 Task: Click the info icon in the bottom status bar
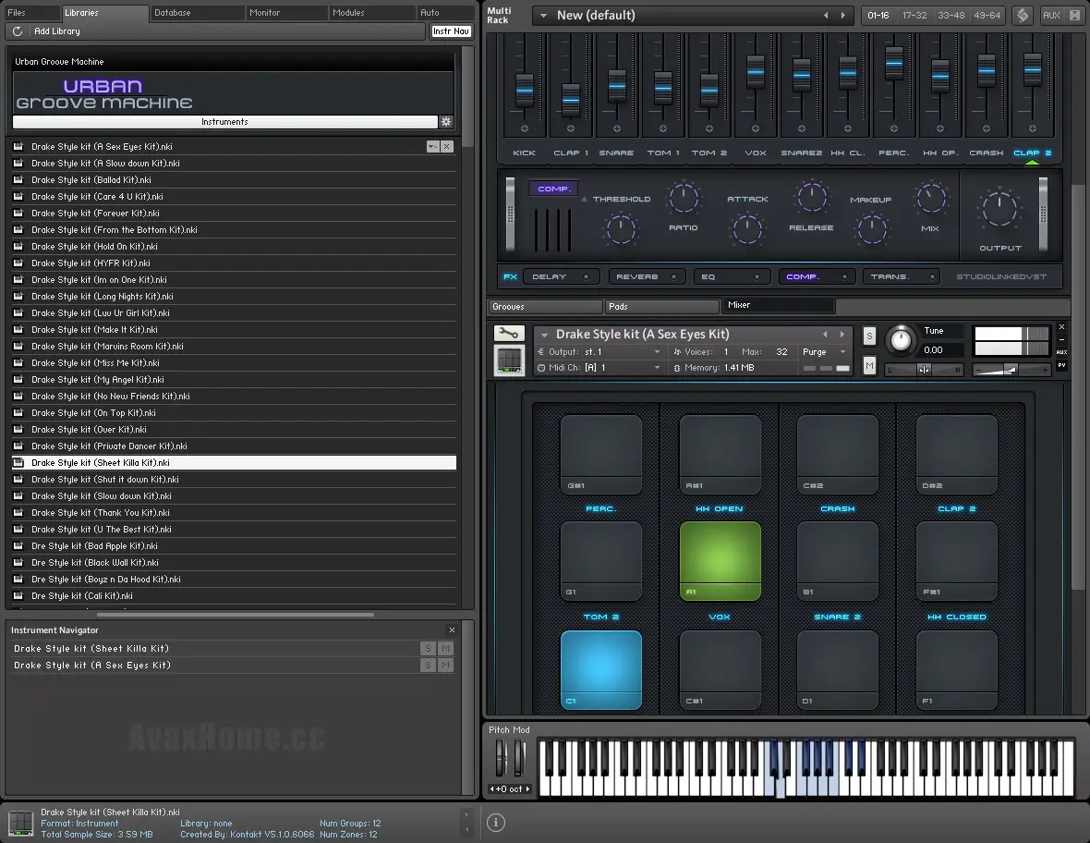pos(495,822)
